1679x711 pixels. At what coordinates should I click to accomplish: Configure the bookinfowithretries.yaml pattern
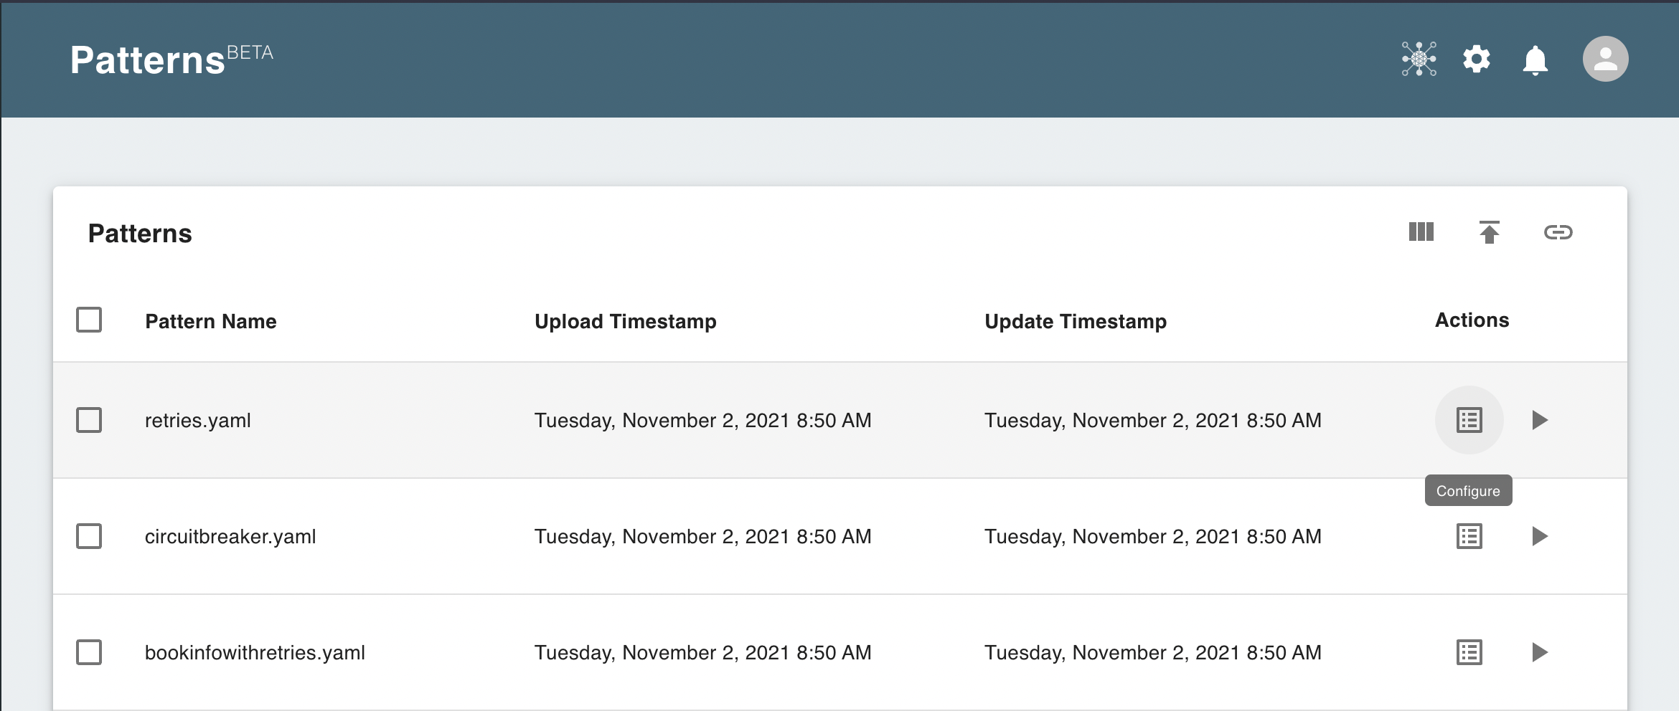(x=1469, y=652)
